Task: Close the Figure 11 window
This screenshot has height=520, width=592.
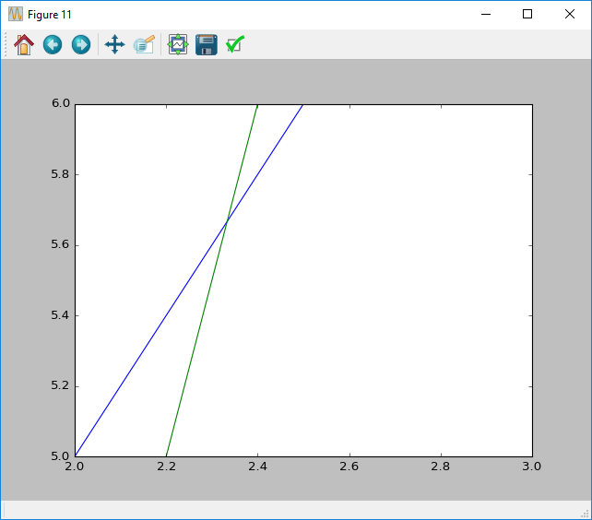Action: coord(570,15)
